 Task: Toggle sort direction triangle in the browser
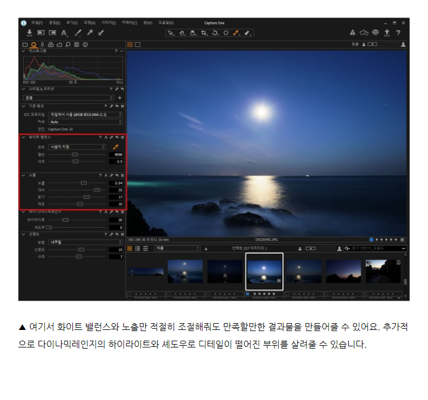206,249
